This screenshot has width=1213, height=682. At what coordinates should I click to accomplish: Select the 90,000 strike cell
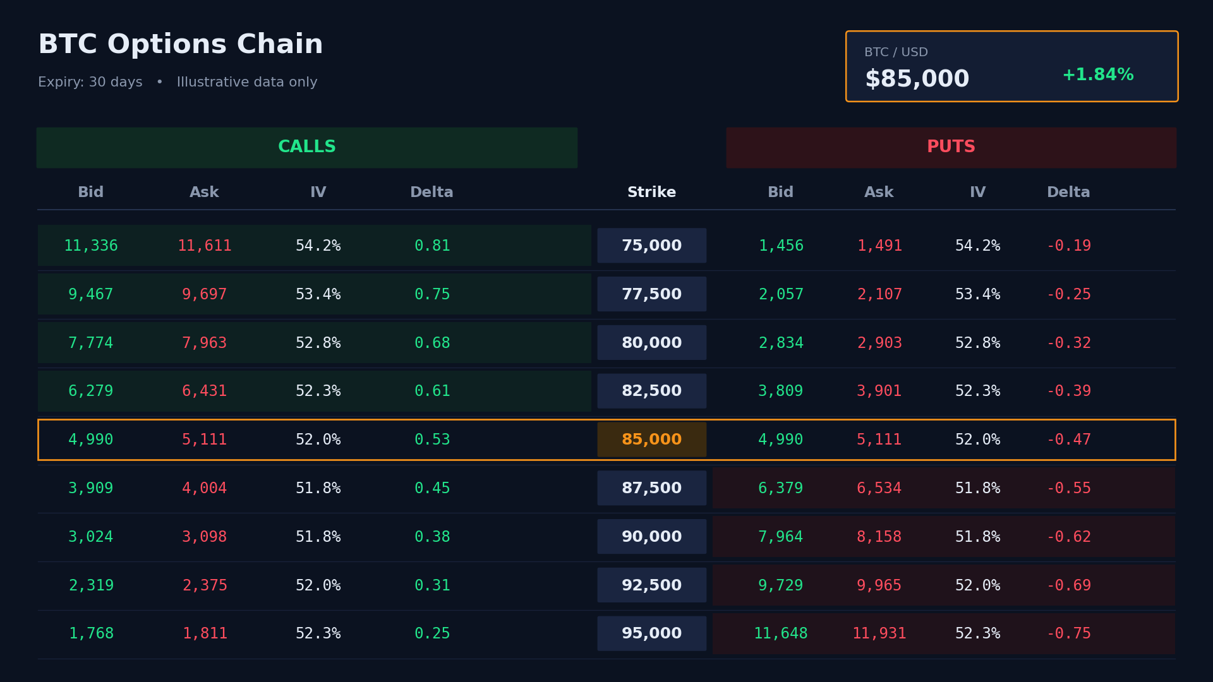(x=652, y=537)
